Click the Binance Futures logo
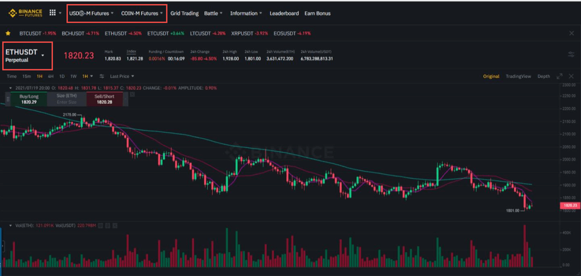Image resolution: width=581 pixels, height=276 pixels. tap(25, 13)
